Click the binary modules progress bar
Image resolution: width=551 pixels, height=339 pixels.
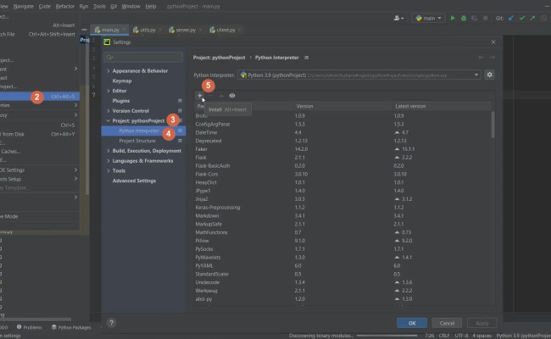point(387,336)
